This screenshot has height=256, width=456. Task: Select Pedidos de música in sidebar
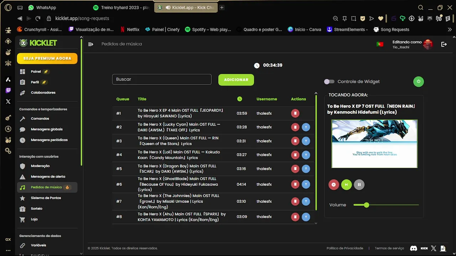click(47, 187)
